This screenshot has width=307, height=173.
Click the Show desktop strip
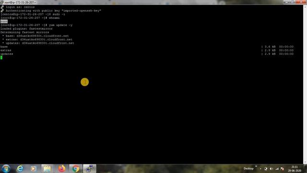(x=306, y=169)
